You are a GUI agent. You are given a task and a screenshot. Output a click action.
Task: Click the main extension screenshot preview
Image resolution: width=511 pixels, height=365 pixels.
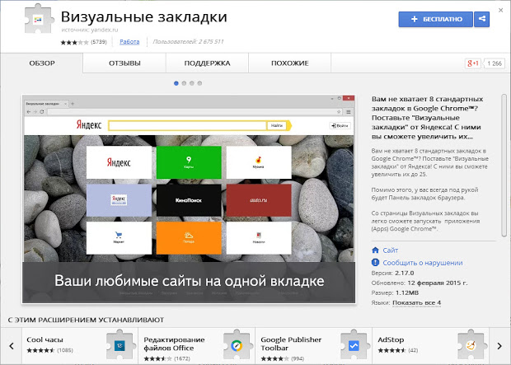[189, 199]
